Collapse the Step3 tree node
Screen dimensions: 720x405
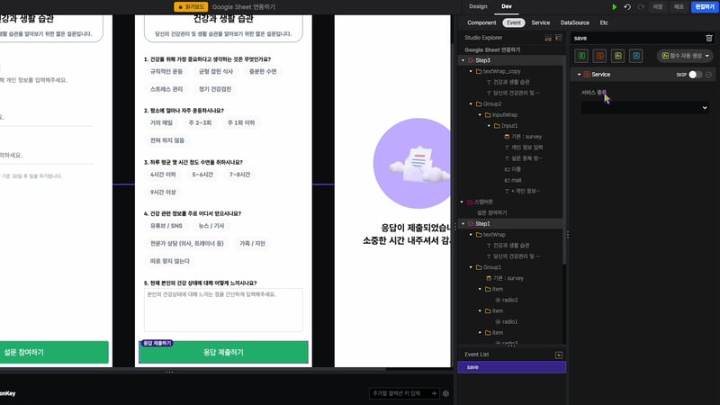[x=463, y=60]
